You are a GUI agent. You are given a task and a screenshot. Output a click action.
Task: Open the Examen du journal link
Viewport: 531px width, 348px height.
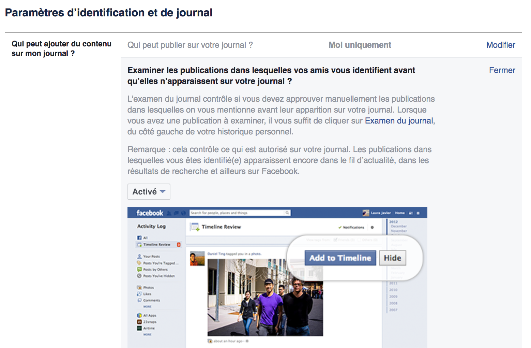click(399, 121)
